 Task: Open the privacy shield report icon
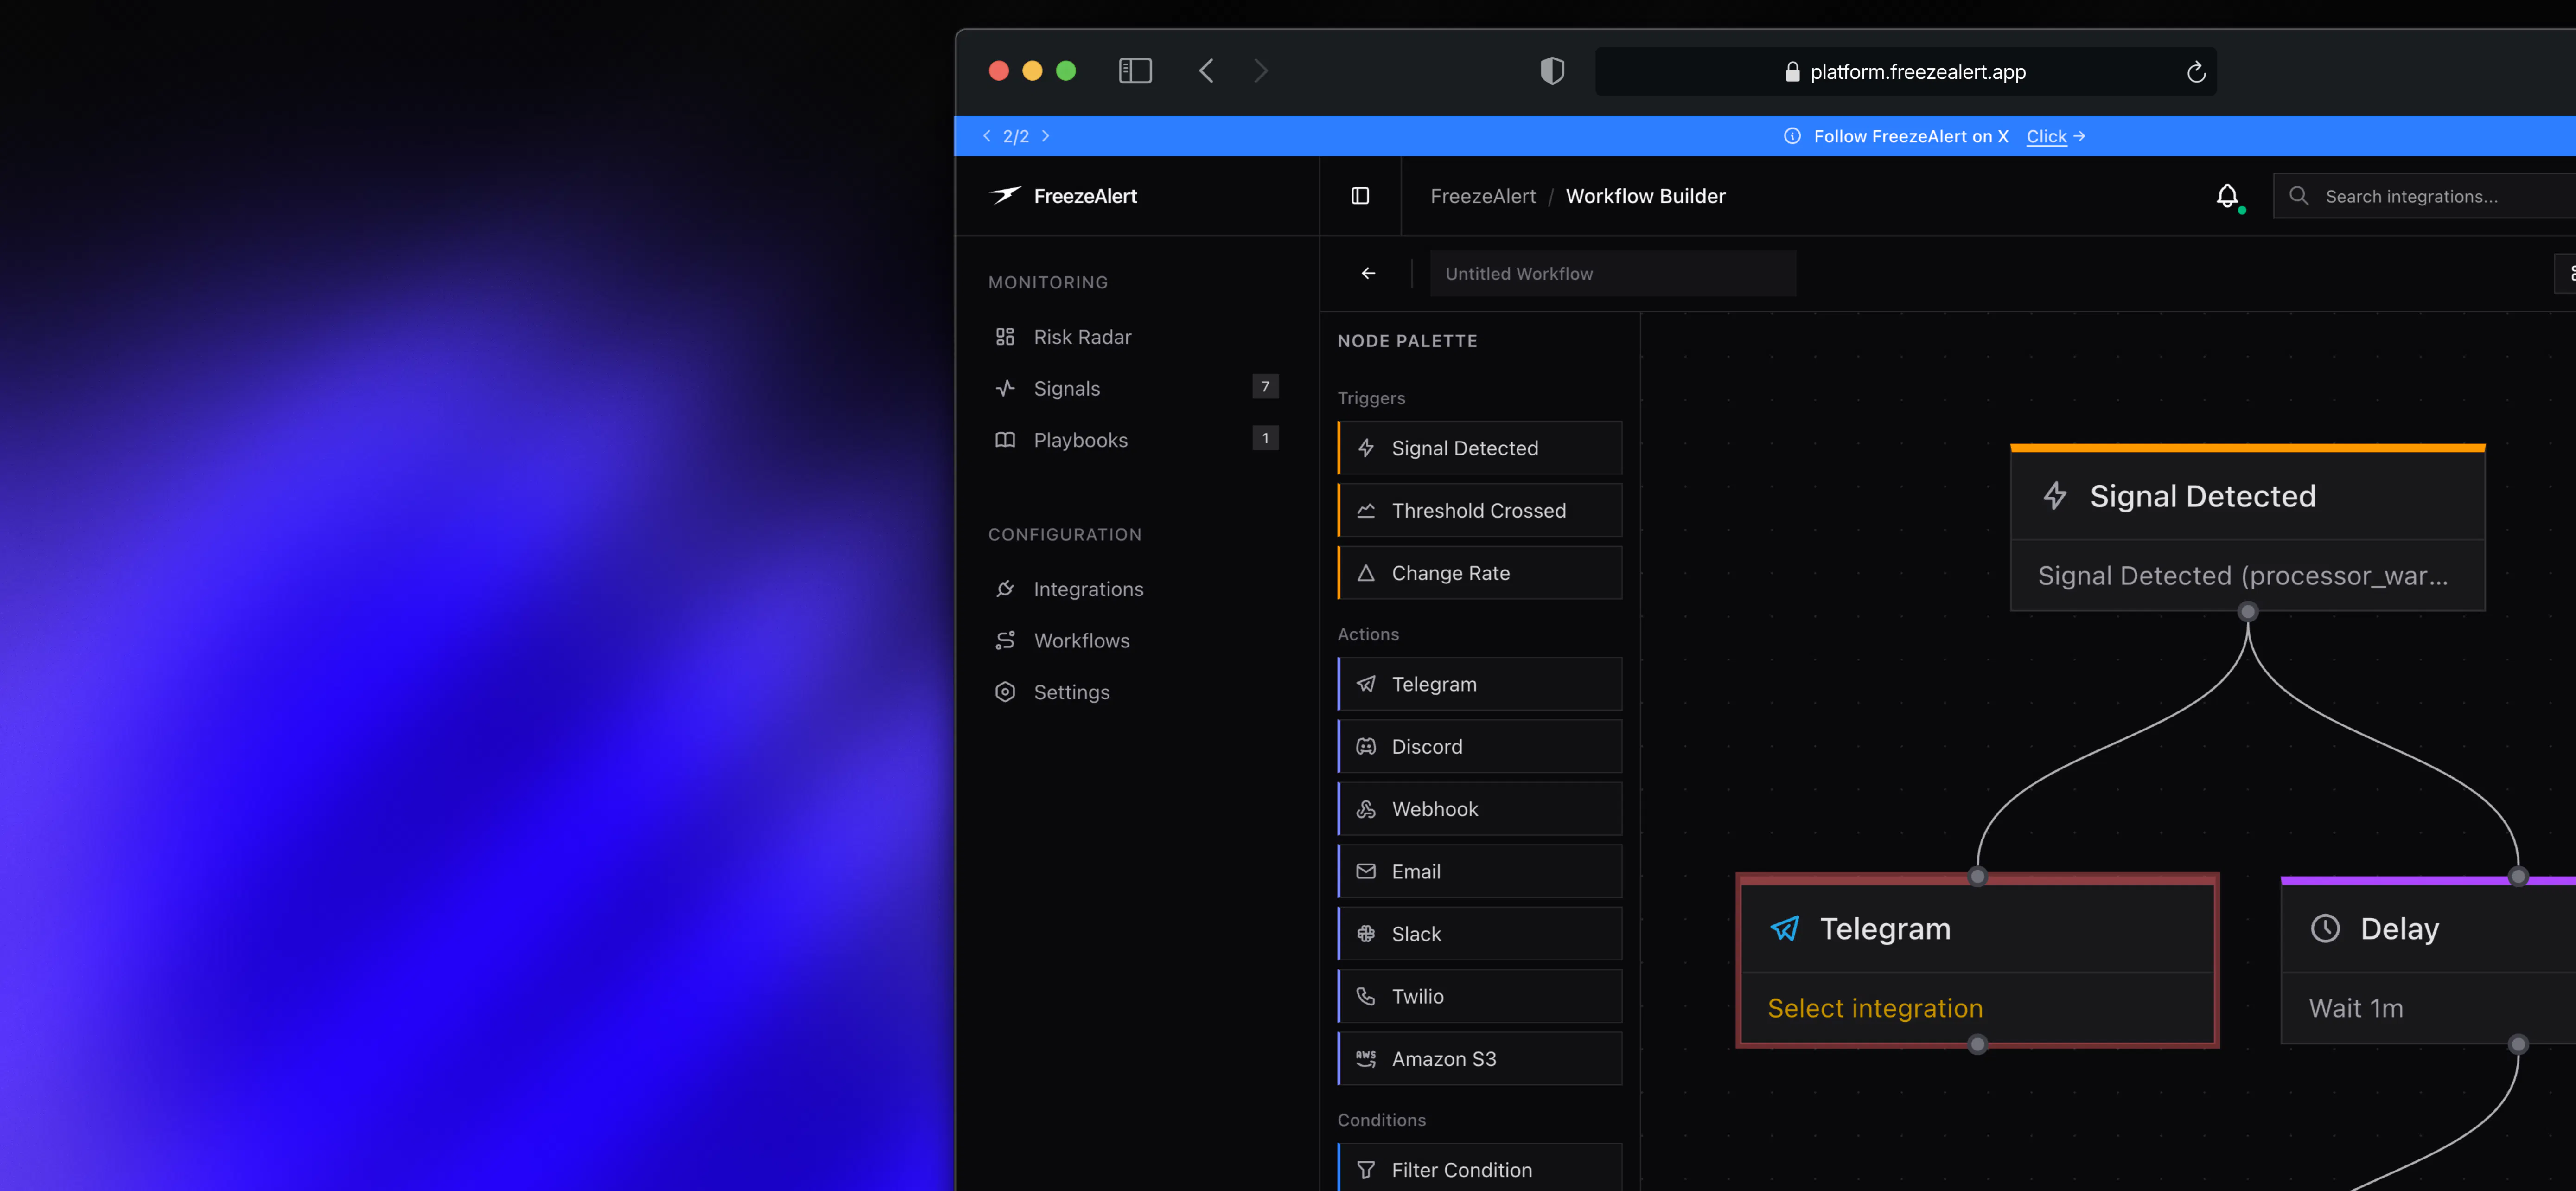point(1552,71)
